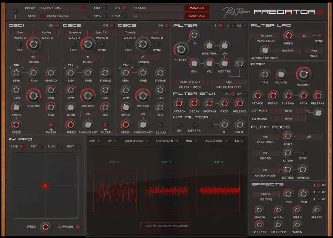Screen dimensions: 333x238
Task: Open Filter 1 Mode 24dB LP dropdown
Action: (x=190, y=82)
